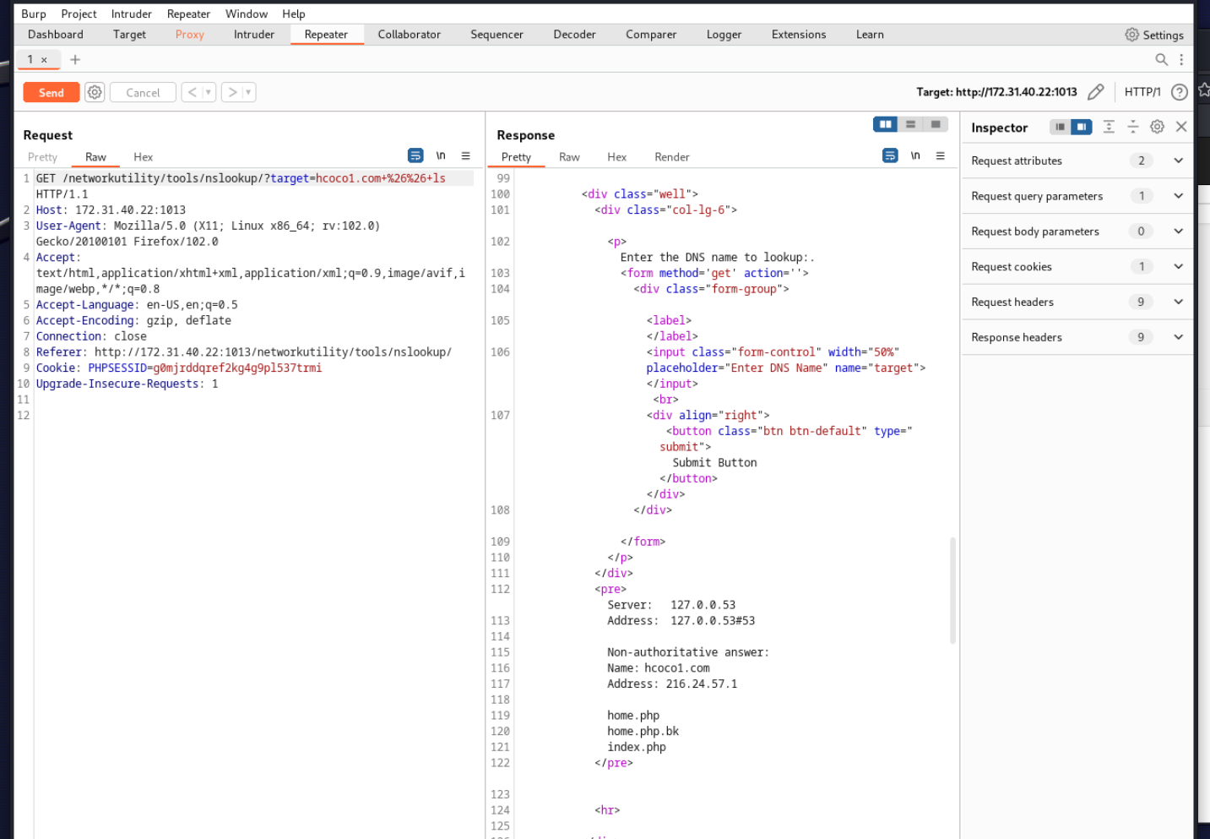1210x839 pixels.
Task: Open the Logger tab
Action: (x=724, y=35)
